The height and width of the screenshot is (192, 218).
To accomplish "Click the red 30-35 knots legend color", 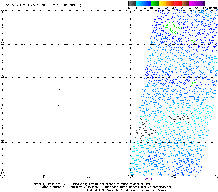I will click(178, 4).
